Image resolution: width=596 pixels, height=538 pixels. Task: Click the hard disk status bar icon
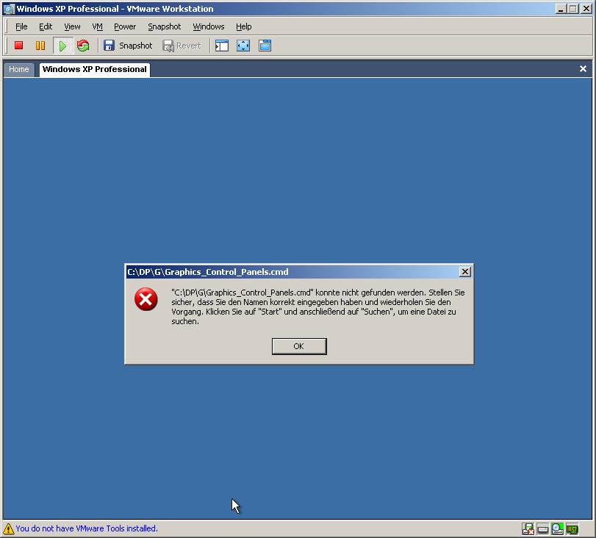pos(543,529)
